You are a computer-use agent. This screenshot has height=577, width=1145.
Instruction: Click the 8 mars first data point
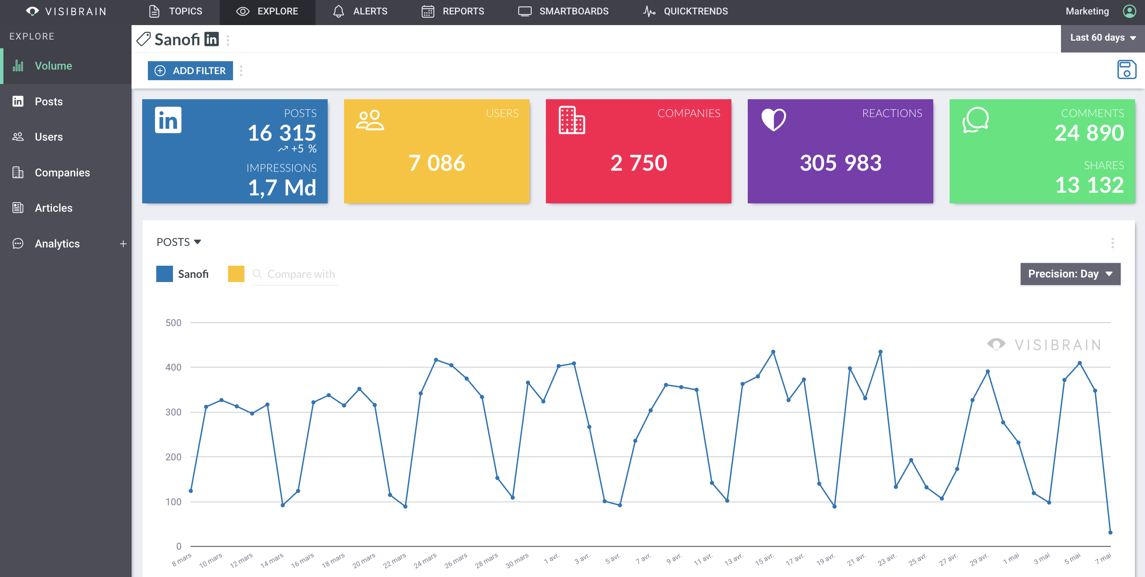(191, 491)
